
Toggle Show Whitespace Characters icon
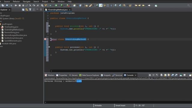111,5
